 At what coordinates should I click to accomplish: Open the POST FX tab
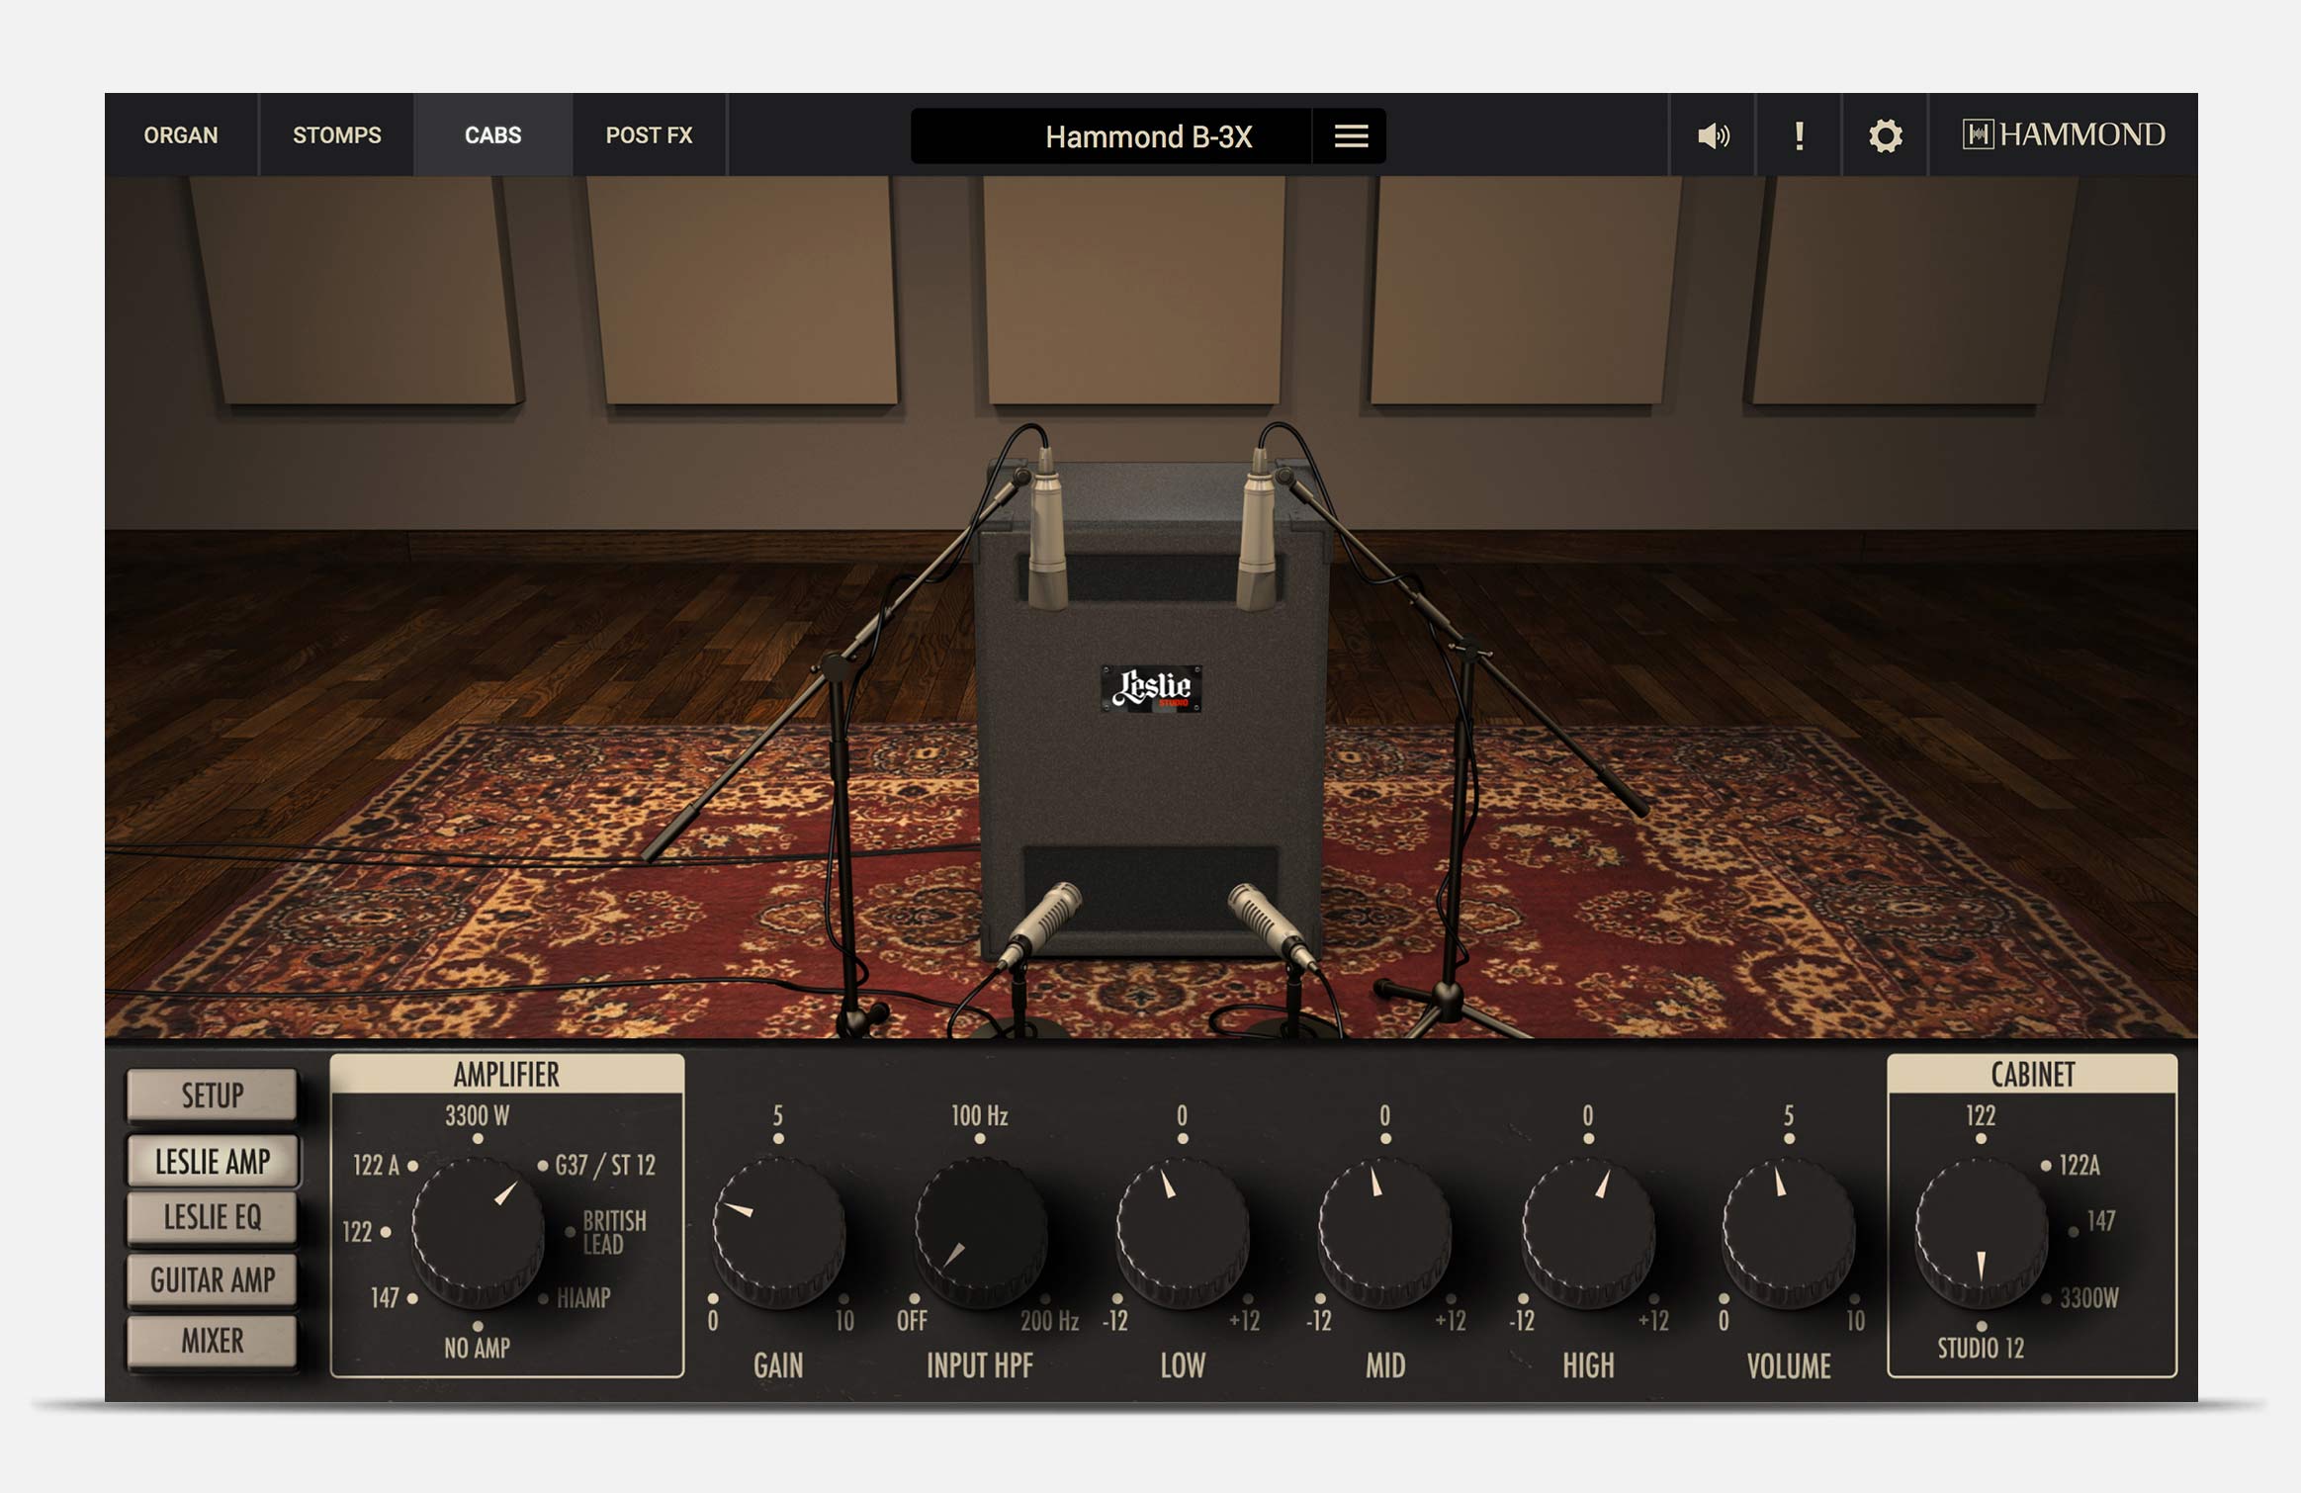coord(649,135)
